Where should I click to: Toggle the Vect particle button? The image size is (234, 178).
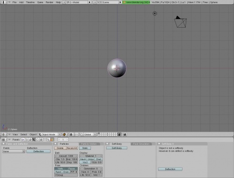click(x=85, y=163)
